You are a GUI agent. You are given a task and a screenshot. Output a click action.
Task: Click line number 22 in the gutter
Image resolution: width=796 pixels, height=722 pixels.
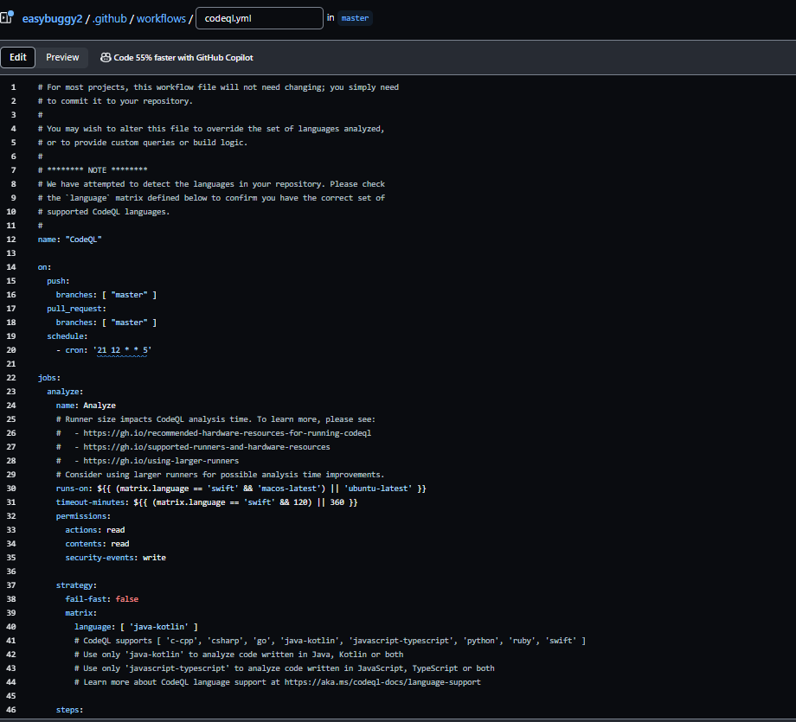click(x=12, y=378)
